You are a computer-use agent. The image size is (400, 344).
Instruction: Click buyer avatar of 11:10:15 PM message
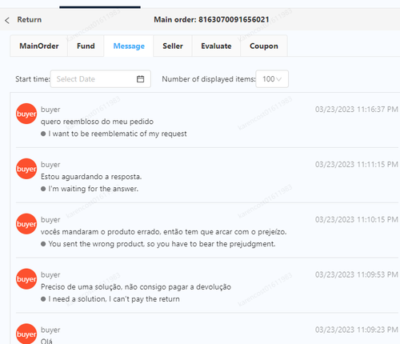(26, 224)
